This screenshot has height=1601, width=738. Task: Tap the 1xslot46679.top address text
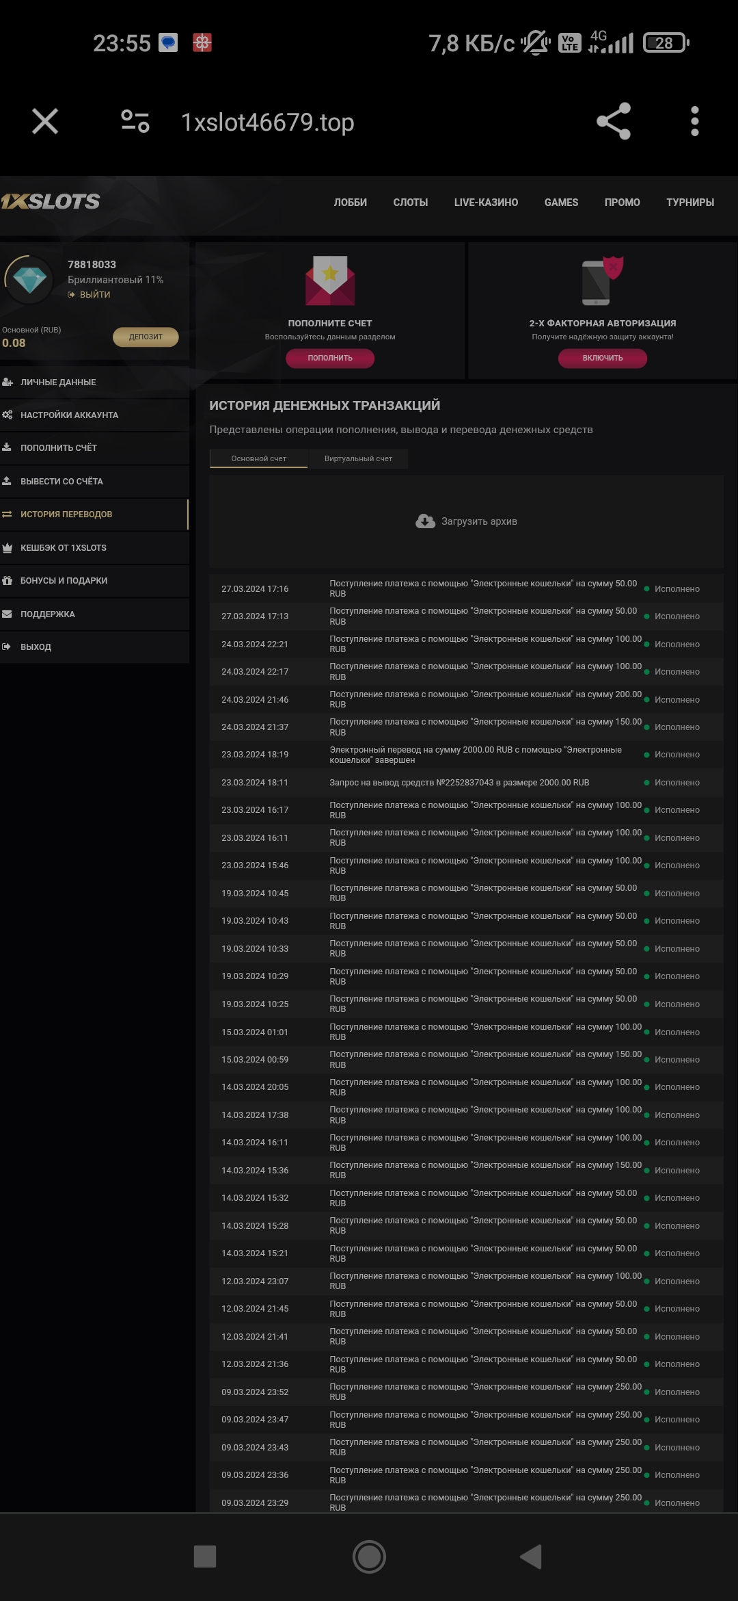tap(267, 122)
